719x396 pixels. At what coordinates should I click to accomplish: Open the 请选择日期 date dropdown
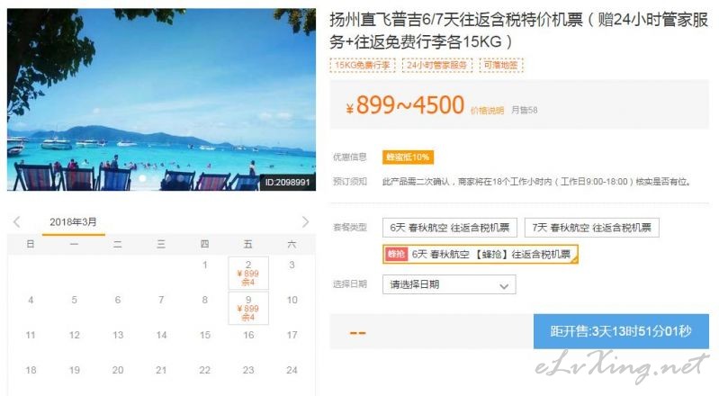point(449,284)
